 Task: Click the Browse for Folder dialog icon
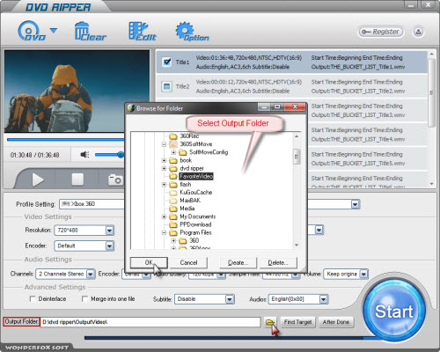click(x=131, y=108)
